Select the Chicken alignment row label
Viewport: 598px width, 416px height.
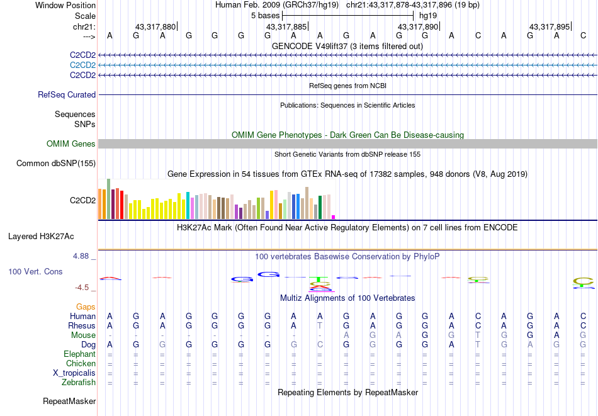tap(81, 363)
